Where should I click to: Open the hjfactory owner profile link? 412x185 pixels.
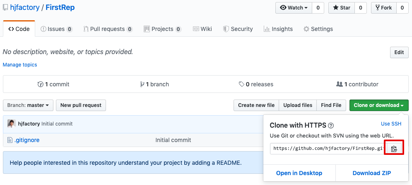coord(25,7)
